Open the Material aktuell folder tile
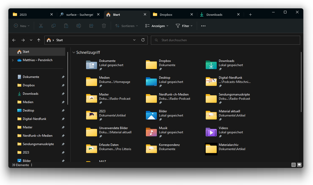This screenshot has width=313, height=185. tap(226, 115)
